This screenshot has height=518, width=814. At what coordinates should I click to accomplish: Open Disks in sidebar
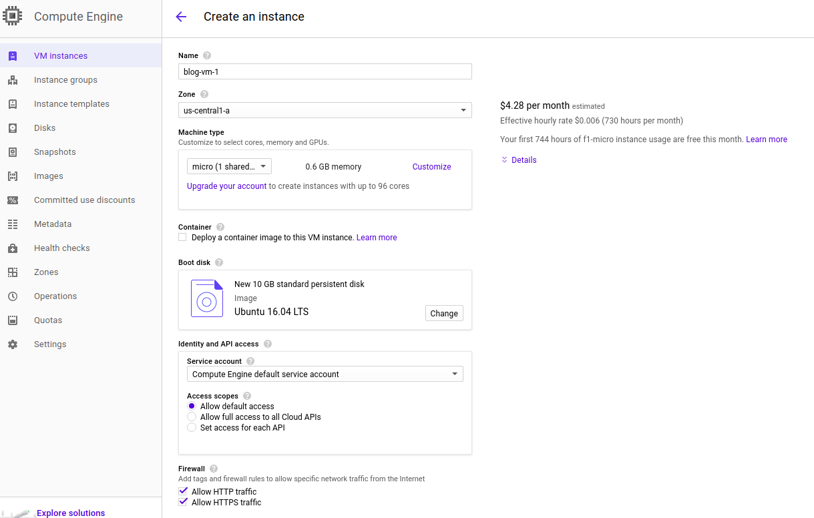tap(81, 128)
